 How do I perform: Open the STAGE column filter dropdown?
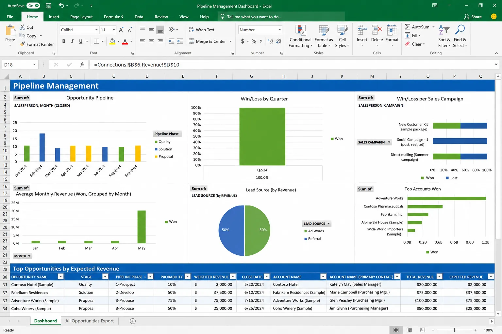coord(105,277)
